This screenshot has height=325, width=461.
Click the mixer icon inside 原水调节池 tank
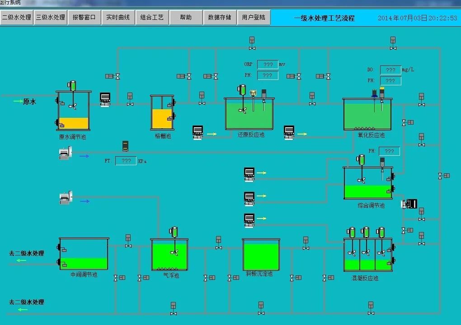(x=72, y=106)
